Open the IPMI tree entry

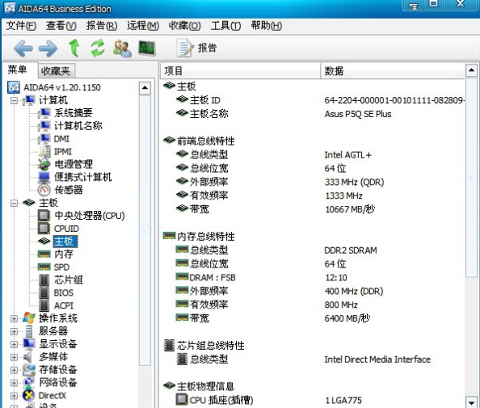(x=63, y=152)
